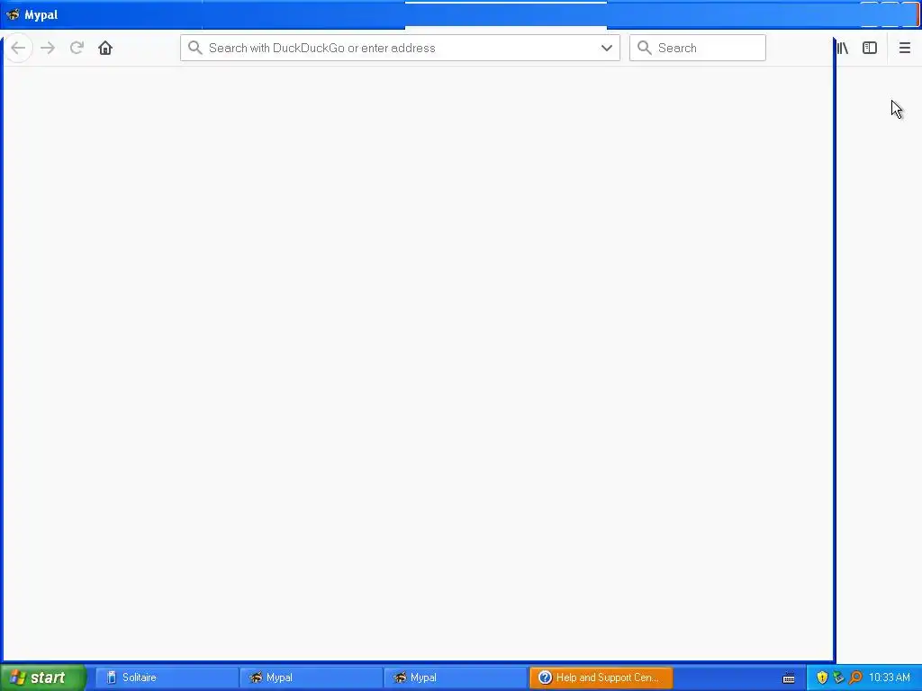Open the home page via the house icon
The height and width of the screenshot is (691, 922).
tap(105, 48)
